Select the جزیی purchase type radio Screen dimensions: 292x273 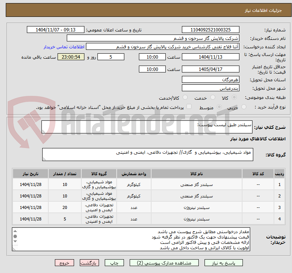pos(244,107)
